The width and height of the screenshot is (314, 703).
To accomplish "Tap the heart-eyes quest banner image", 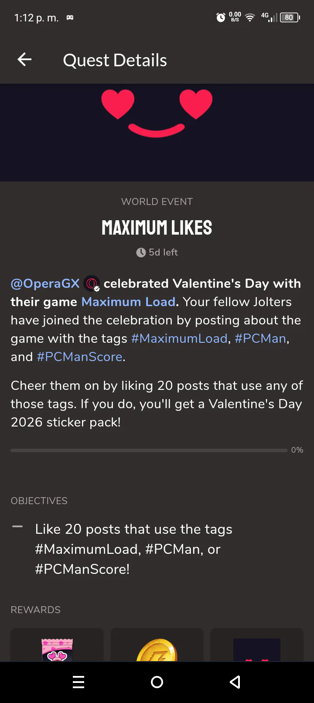I will 157,132.
